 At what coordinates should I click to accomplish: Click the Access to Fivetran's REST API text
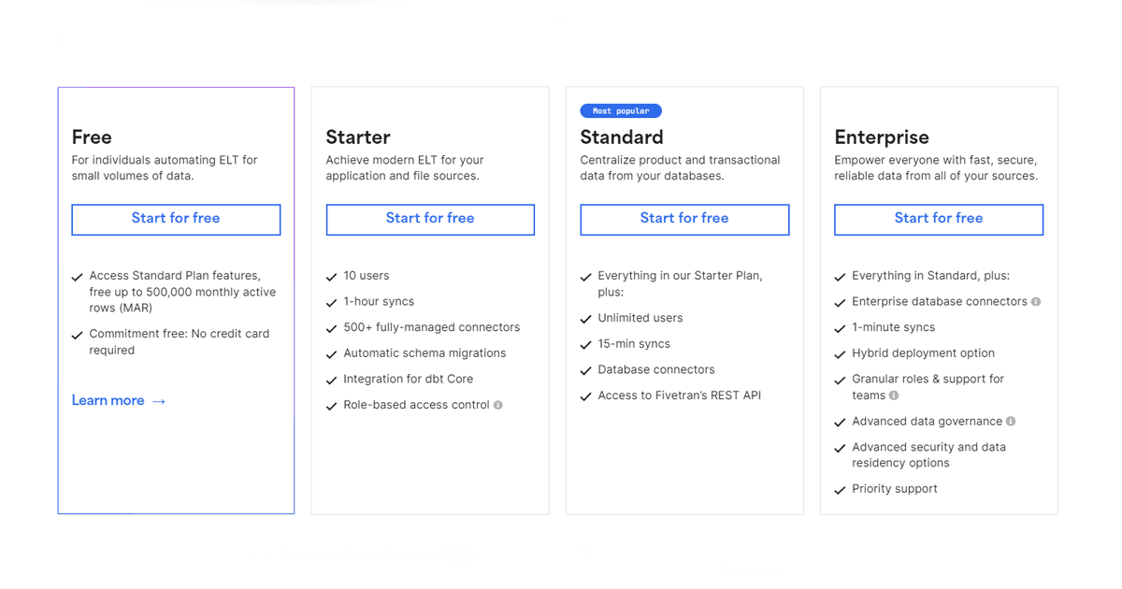(679, 395)
